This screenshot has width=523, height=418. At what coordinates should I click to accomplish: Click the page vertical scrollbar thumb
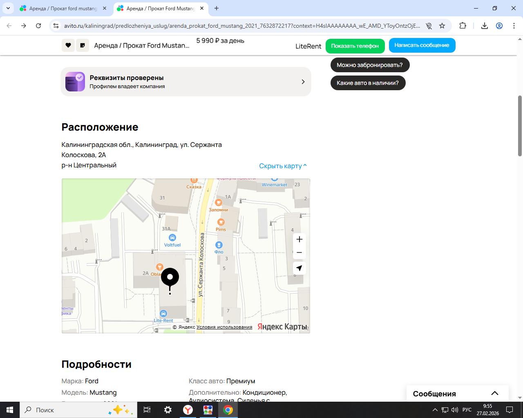coord(520,126)
